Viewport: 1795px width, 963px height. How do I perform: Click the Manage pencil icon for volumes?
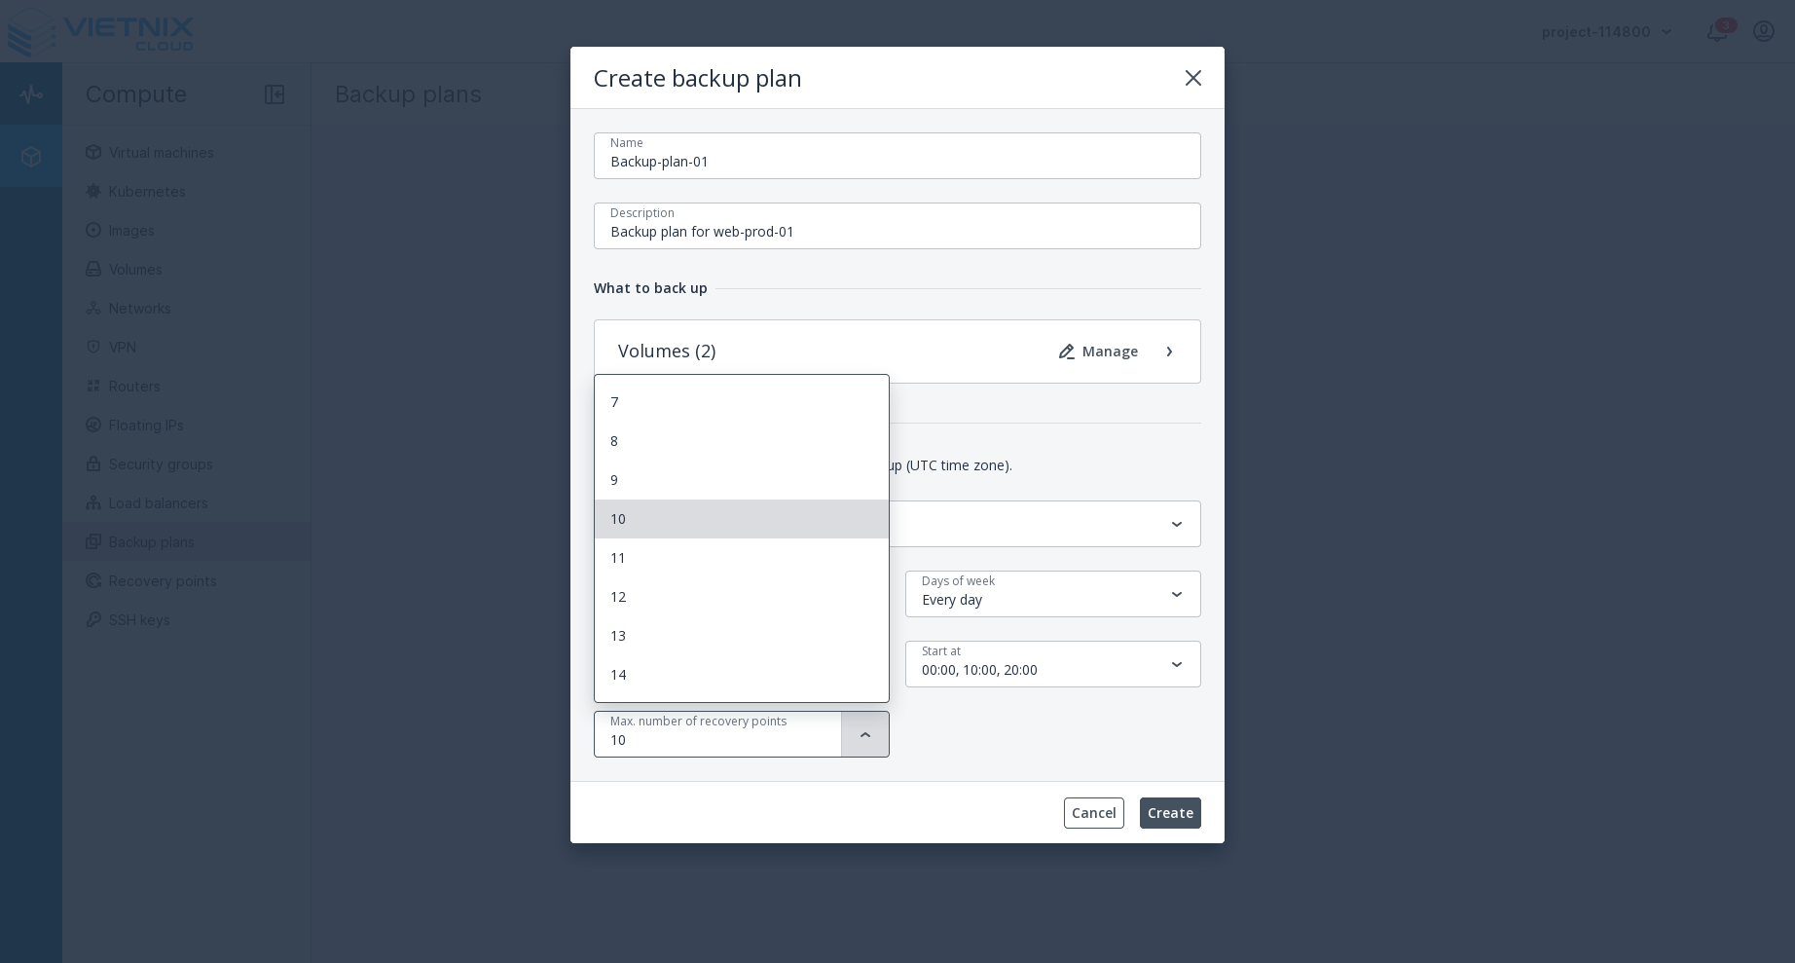1067,352
